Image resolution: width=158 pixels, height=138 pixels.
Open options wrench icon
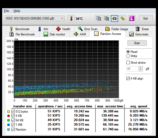(123, 19)
